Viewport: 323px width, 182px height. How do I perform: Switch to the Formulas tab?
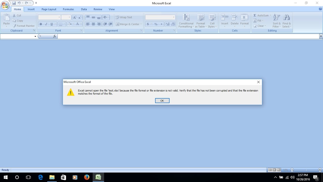tap(68, 9)
